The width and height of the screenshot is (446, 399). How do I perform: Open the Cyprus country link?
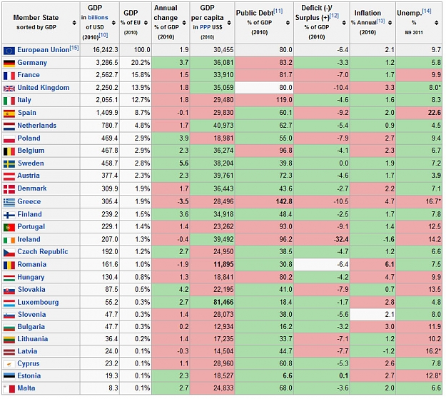pyautogui.click(x=29, y=364)
